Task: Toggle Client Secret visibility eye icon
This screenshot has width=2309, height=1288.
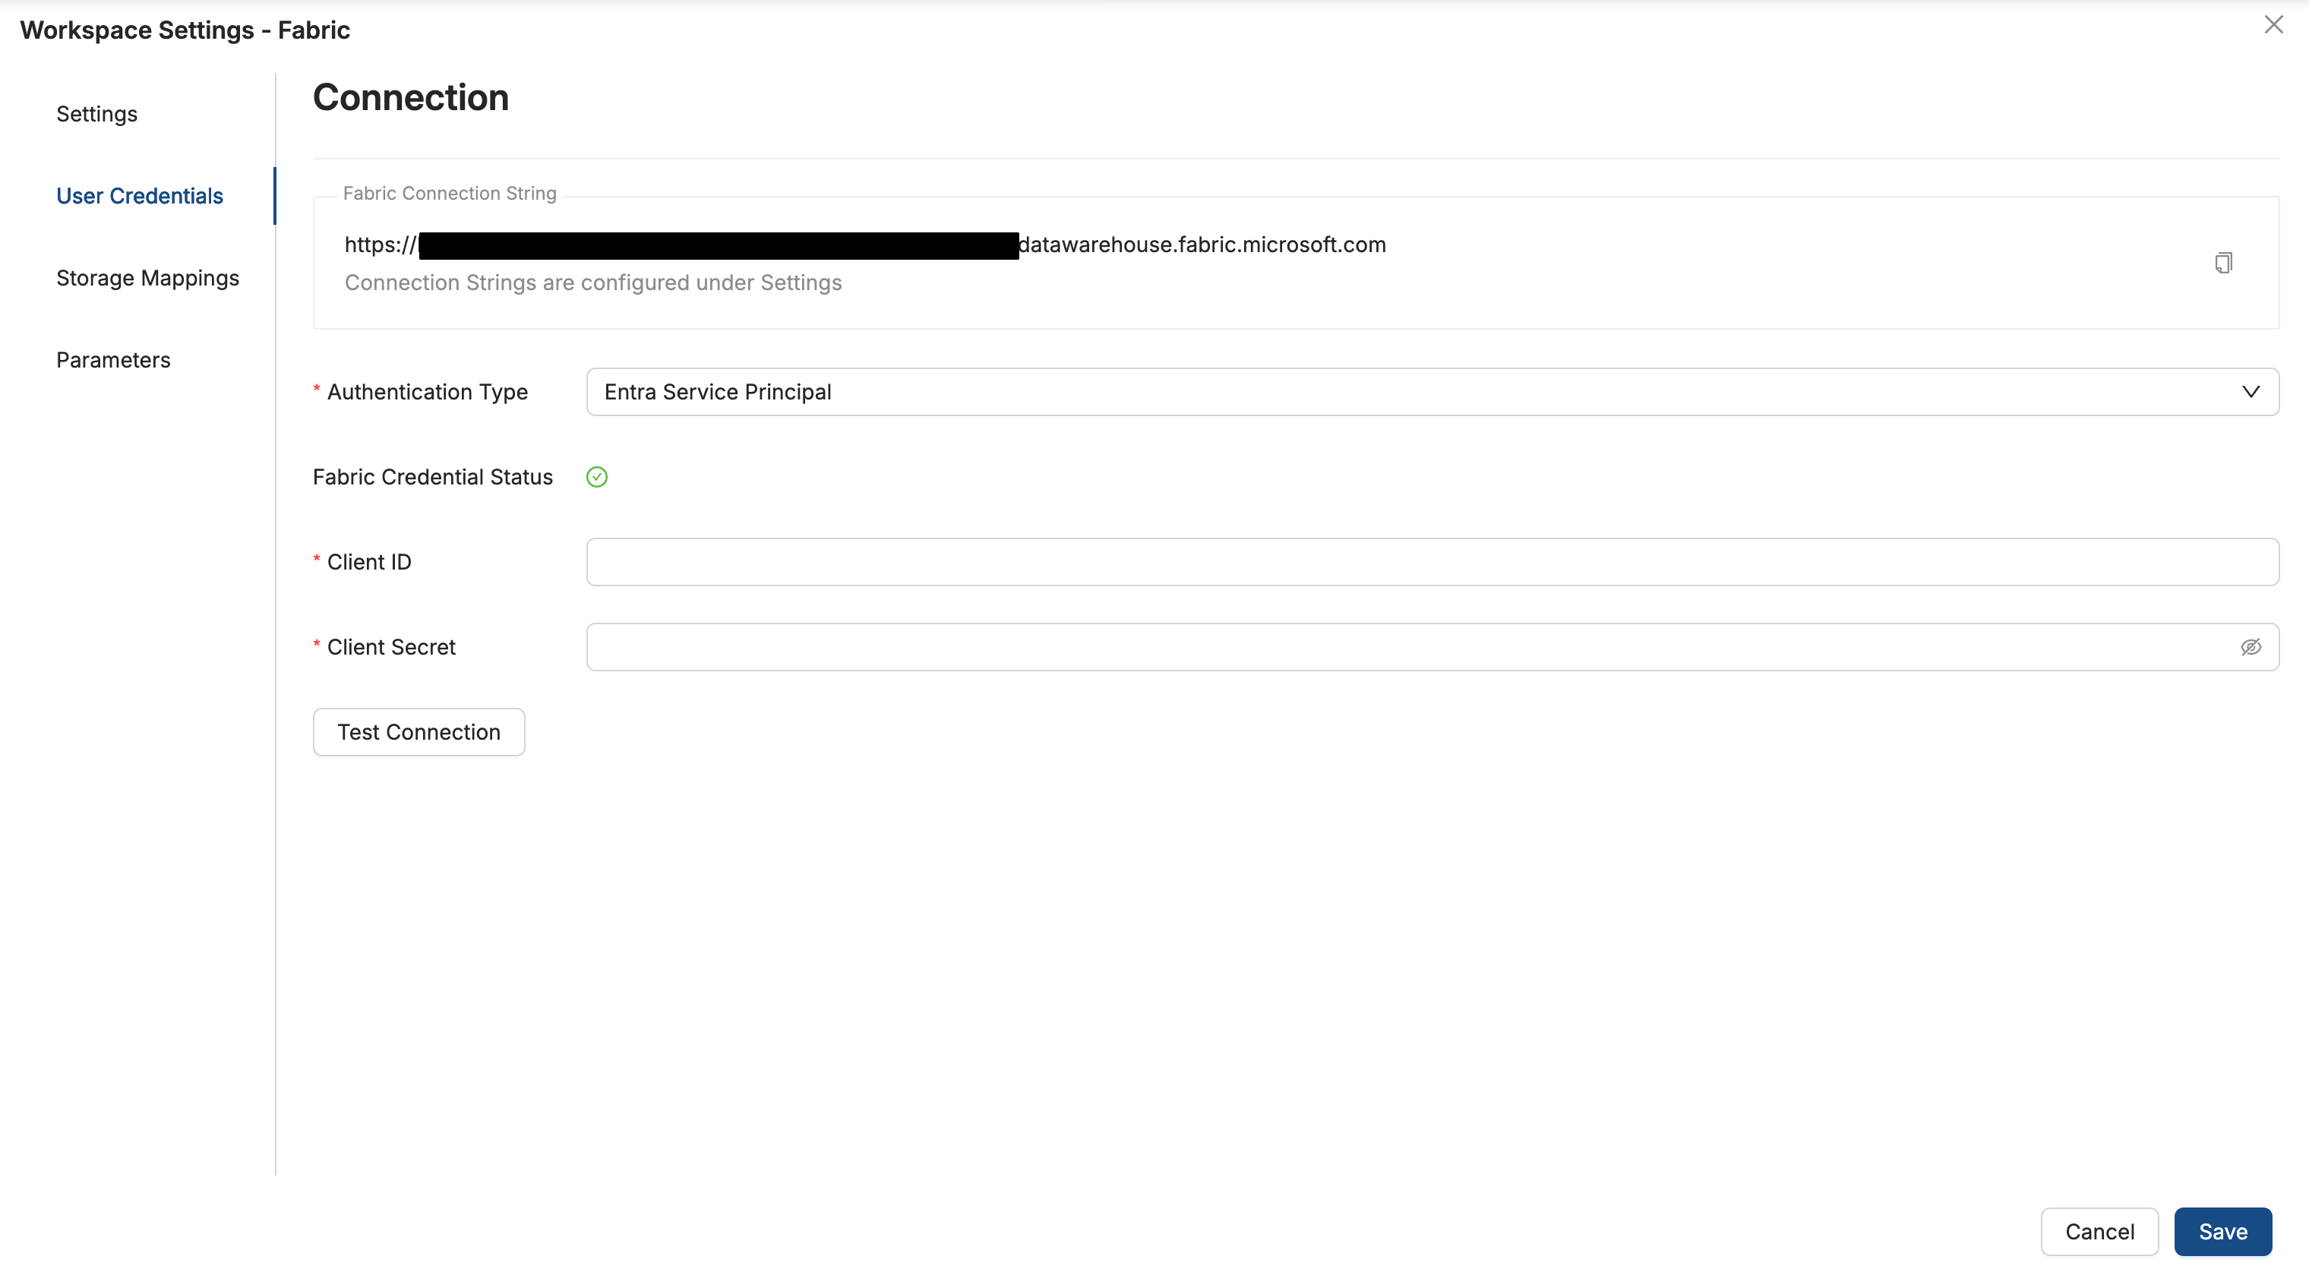Action: 2251,647
